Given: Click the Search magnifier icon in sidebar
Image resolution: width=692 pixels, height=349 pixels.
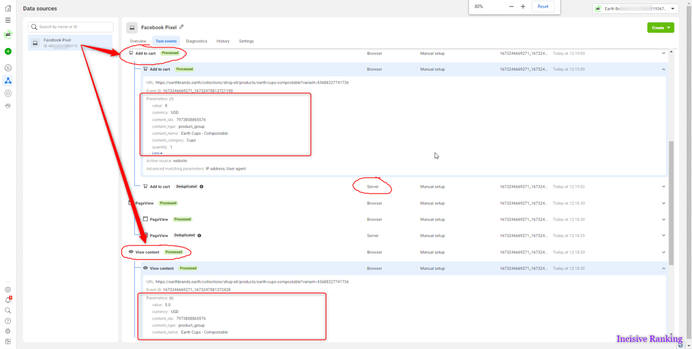Looking at the screenshot, I should click(x=8, y=310).
